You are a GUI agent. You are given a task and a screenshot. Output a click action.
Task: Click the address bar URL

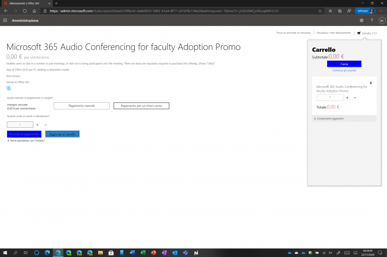[x=164, y=11]
